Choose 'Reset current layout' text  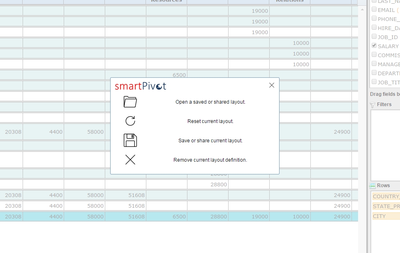(x=210, y=121)
